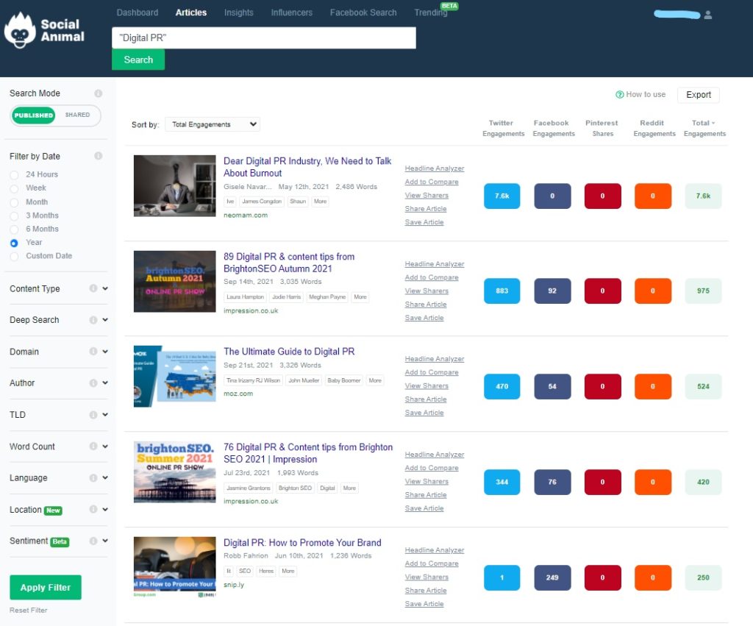Go to the Dashboard tab

[x=138, y=13]
